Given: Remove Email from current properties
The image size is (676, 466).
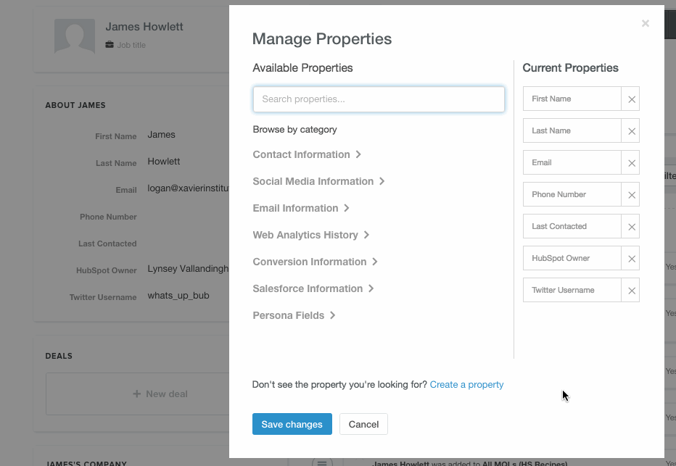Looking at the screenshot, I should point(631,163).
